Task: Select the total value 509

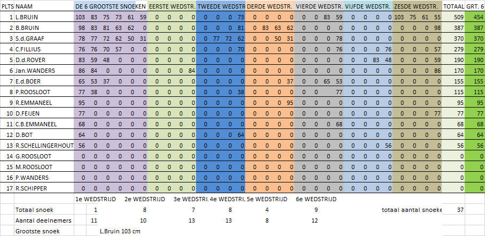Action: 455,17
